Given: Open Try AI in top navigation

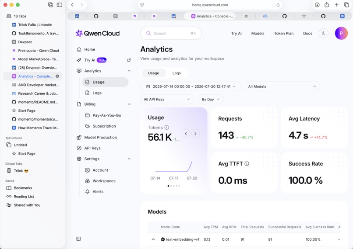Looking at the screenshot, I should point(236,34).
